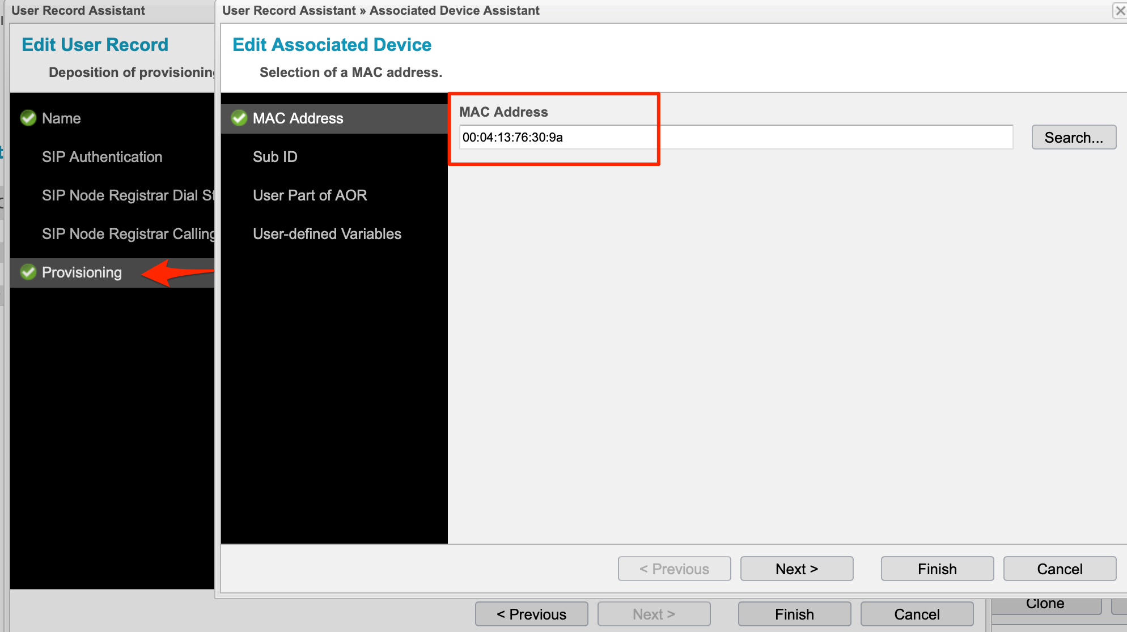Screen dimensions: 1127x632
Task: Cancel the Associated Device dialog
Action: [x=1060, y=569]
